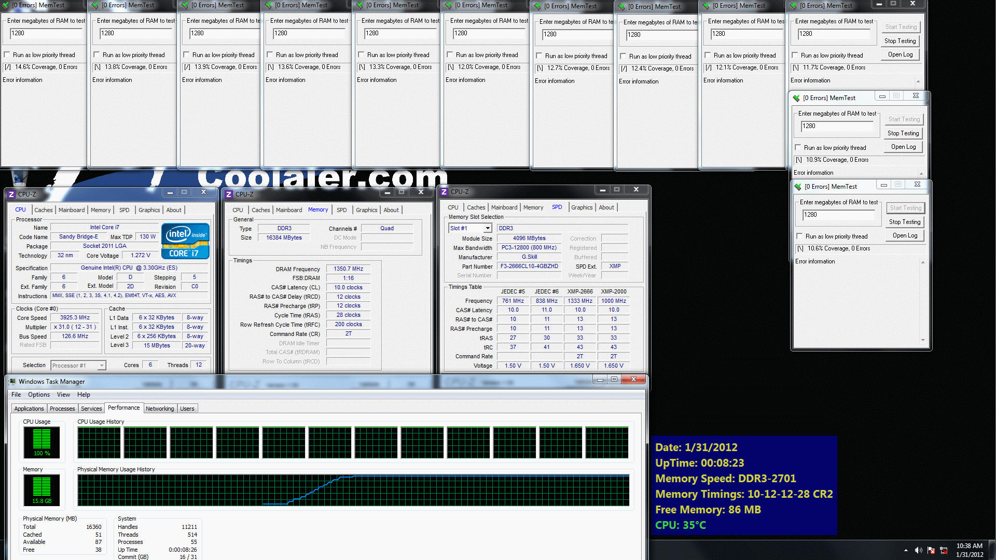996x560 pixels.
Task: Click the disconnected network icon in the system tray
Action: click(944, 550)
